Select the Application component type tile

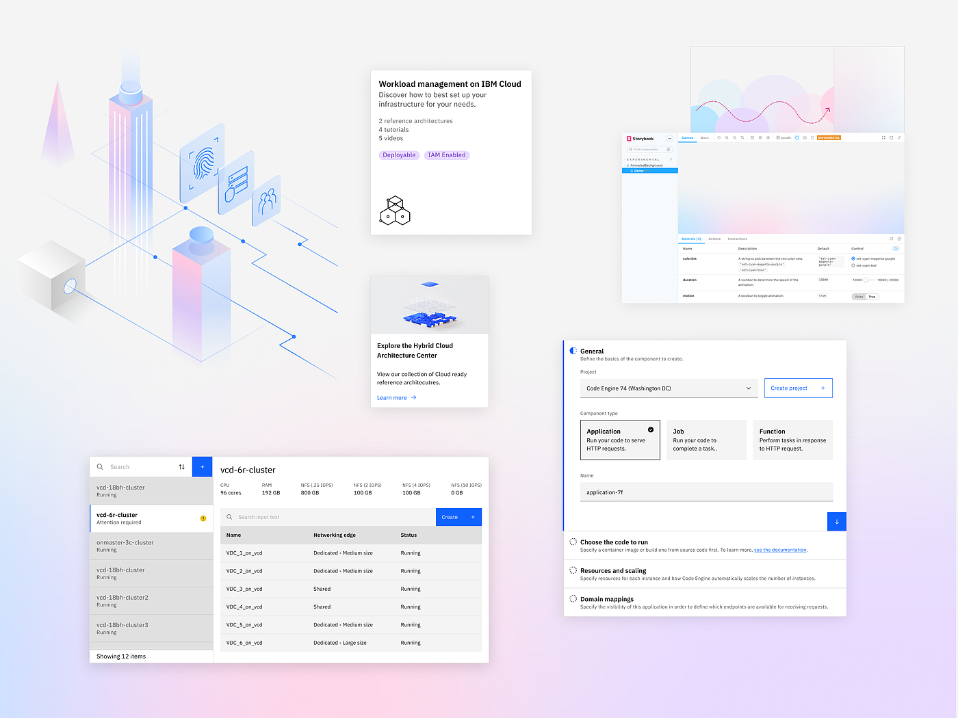tap(620, 440)
